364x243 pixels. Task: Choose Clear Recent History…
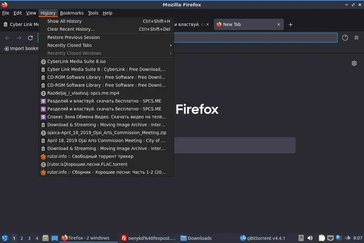click(x=106, y=29)
